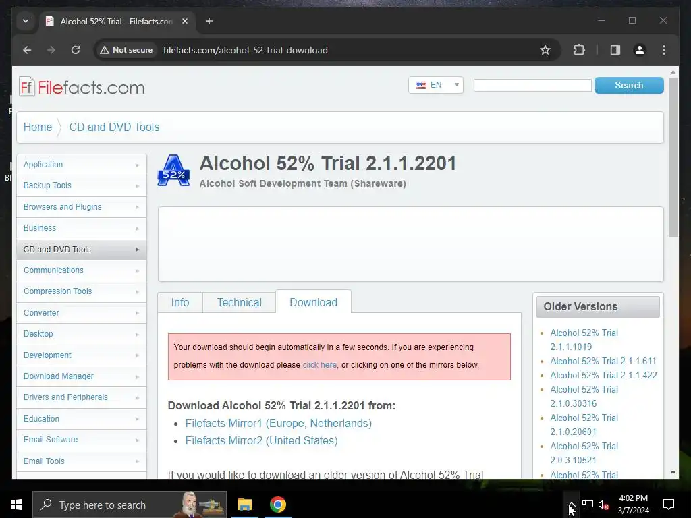Open the Education category

(x=82, y=418)
